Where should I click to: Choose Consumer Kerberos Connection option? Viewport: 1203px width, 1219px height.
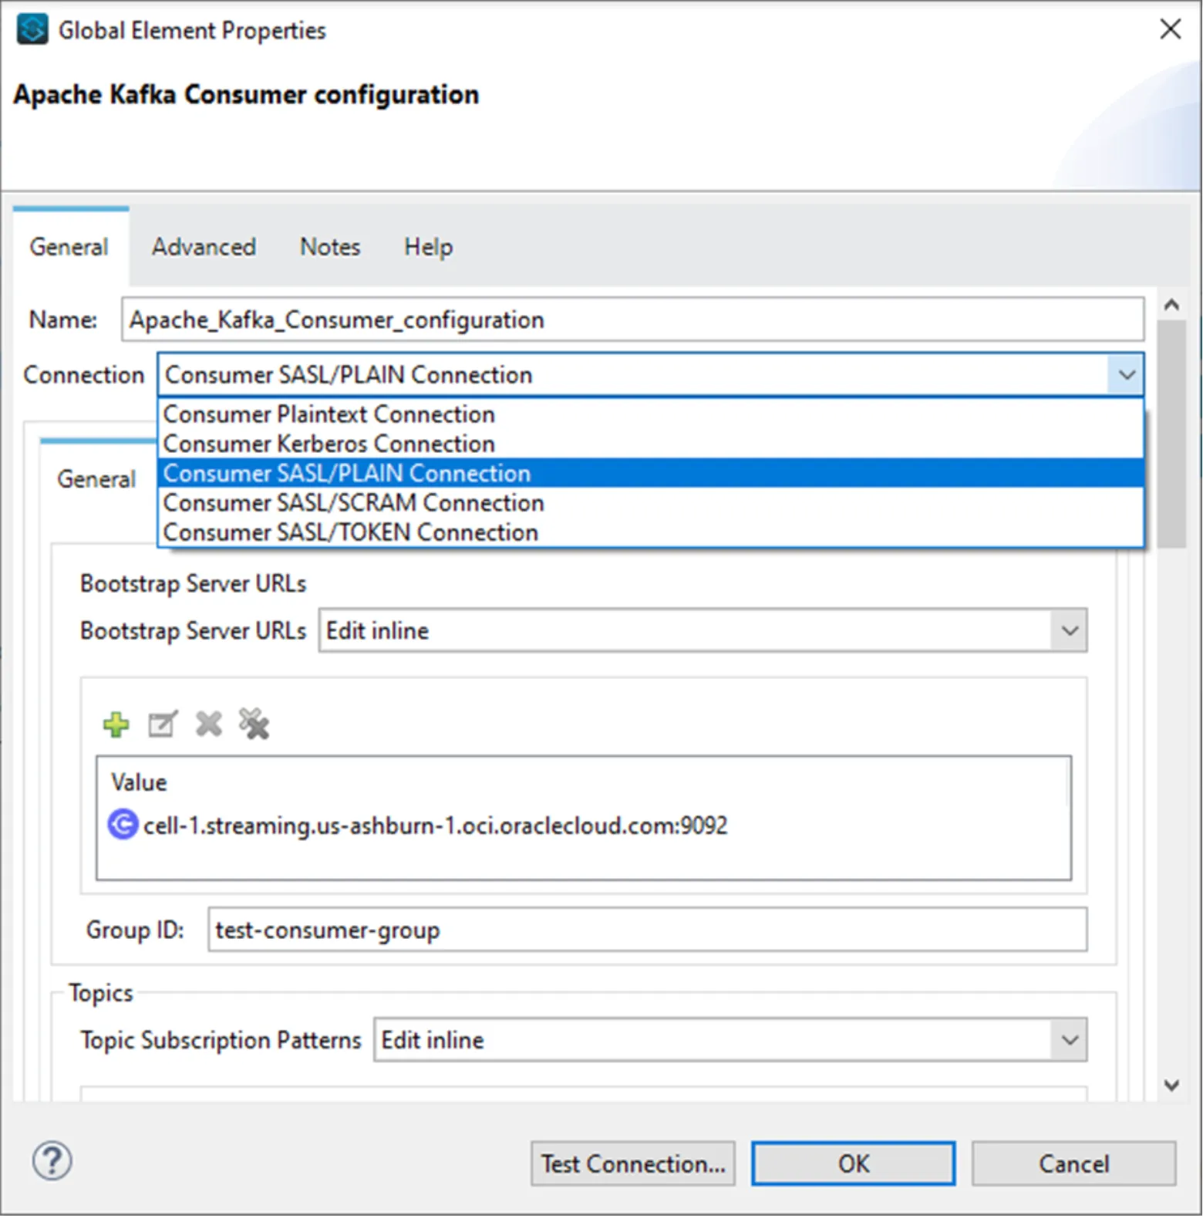651,444
